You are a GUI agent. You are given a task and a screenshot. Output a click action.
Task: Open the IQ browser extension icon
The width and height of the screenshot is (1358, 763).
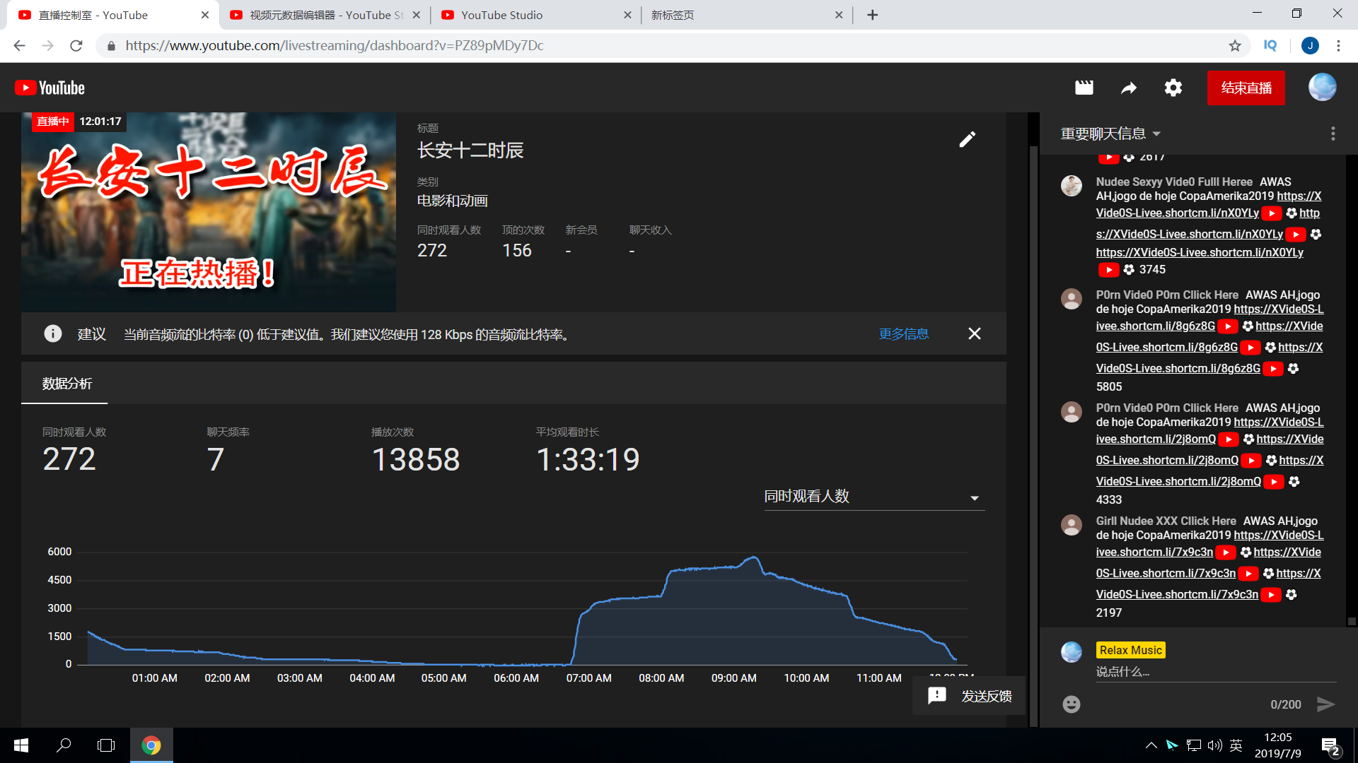tap(1270, 46)
